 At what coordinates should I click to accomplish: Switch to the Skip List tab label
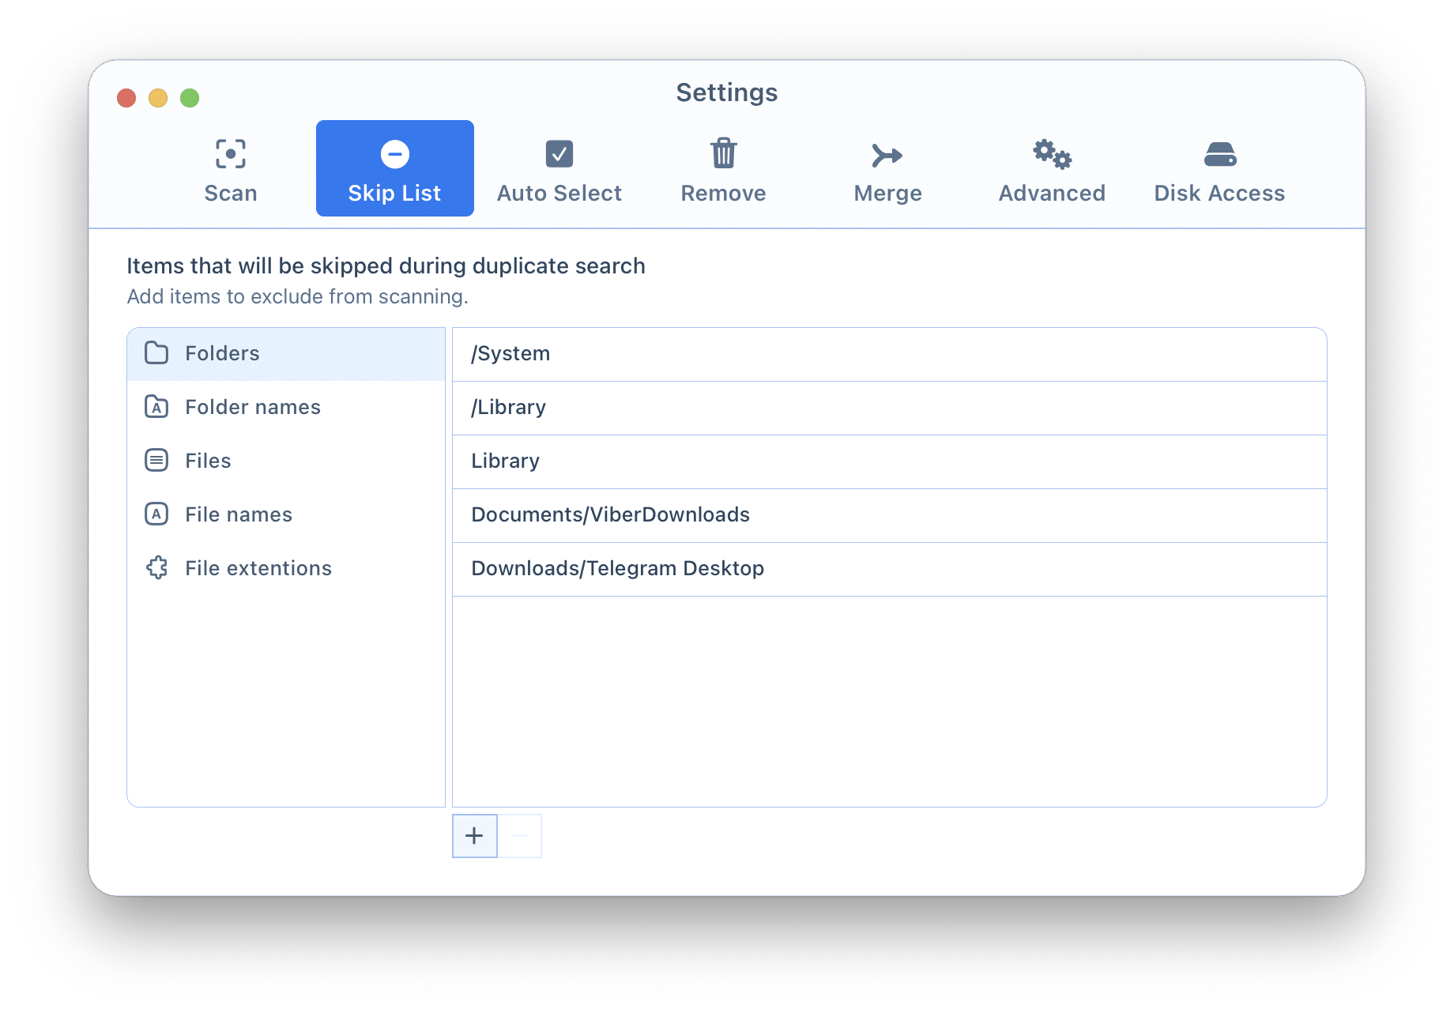[x=394, y=194]
